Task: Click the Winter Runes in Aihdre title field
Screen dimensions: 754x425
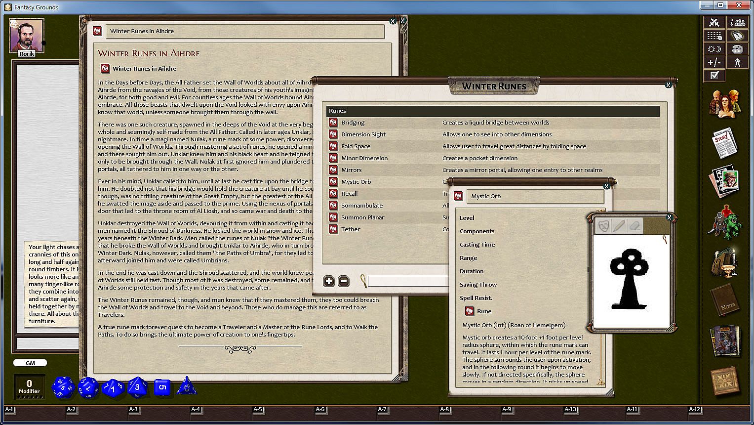Action: coord(245,31)
